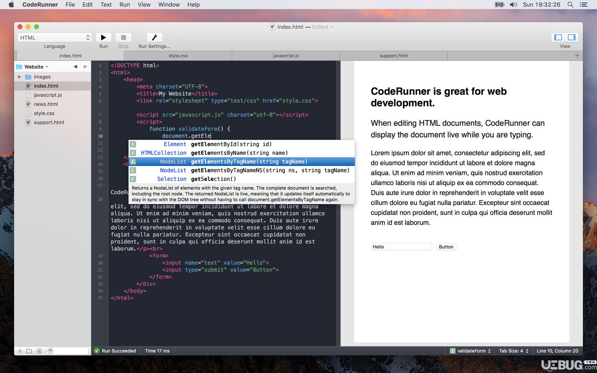Image resolution: width=597 pixels, height=373 pixels.
Task: Click the clock Sun 19:32:26
Action: 541,4
